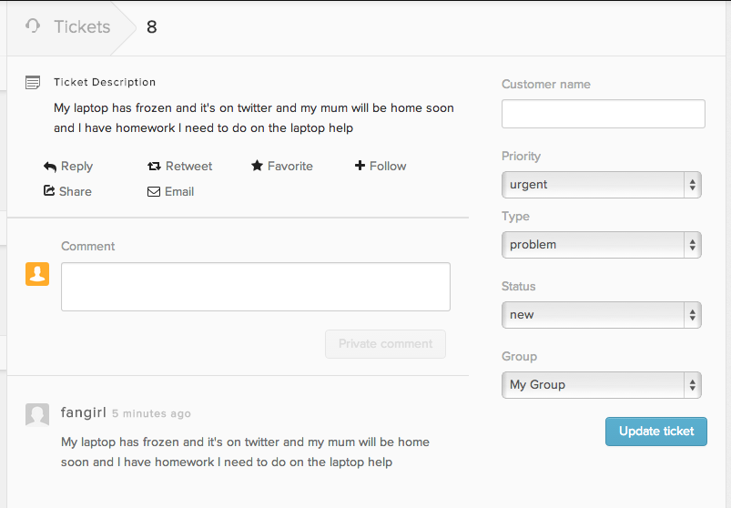Select ticket number 8 breadcrumb
731x508 pixels.
point(152,26)
